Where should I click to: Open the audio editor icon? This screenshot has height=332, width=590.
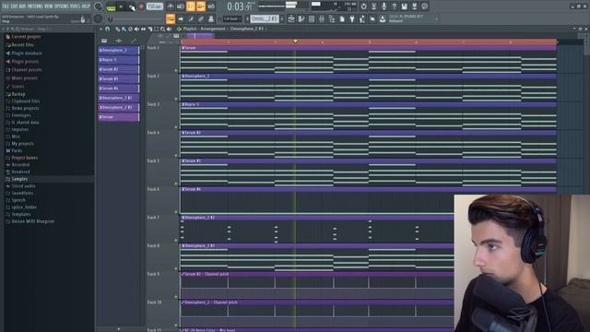click(x=373, y=6)
